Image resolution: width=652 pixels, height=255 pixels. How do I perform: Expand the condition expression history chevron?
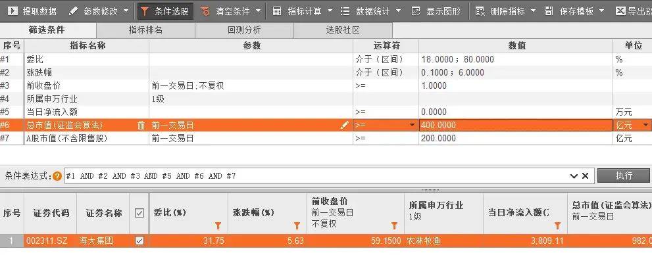(574, 176)
